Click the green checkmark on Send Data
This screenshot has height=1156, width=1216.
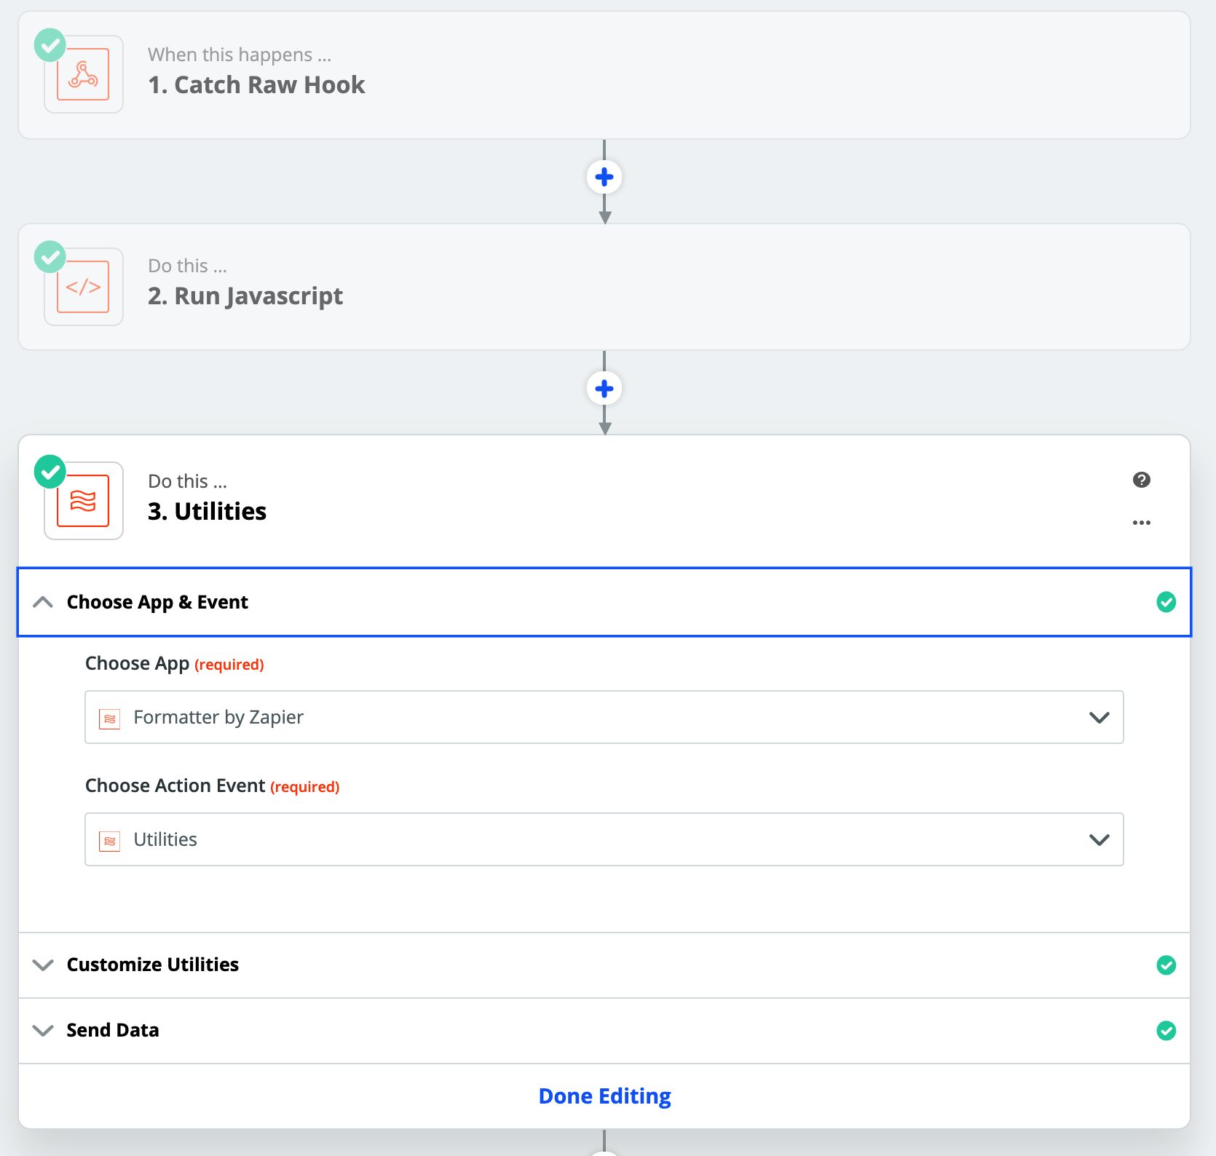point(1166,1031)
